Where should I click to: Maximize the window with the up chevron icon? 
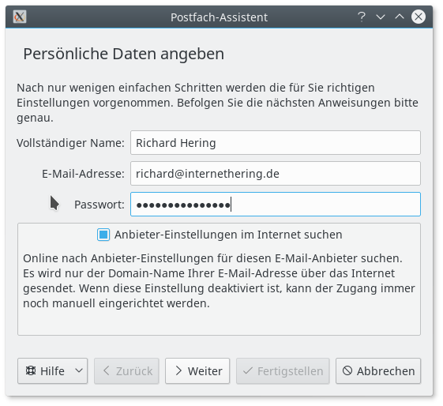(x=400, y=17)
